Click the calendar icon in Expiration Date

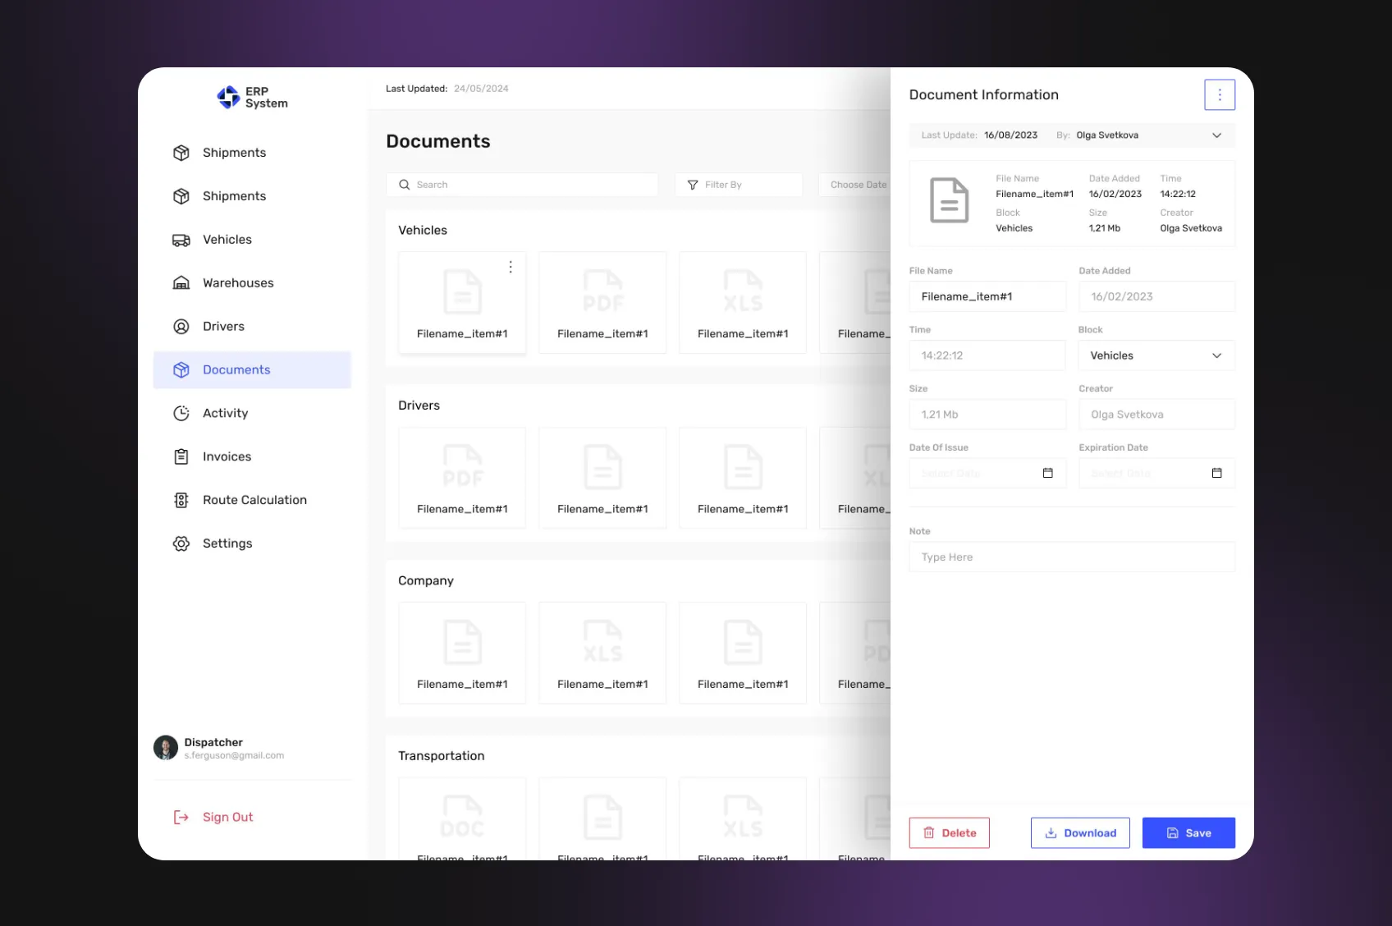coord(1216,473)
